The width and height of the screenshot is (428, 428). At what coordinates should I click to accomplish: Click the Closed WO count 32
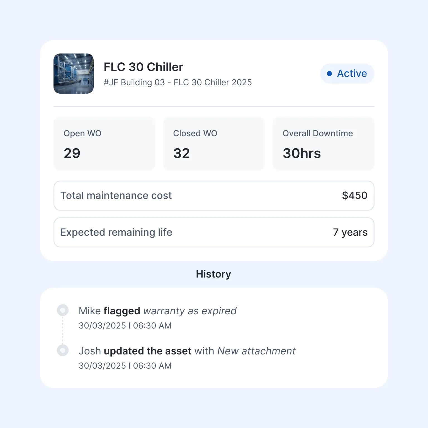(182, 153)
